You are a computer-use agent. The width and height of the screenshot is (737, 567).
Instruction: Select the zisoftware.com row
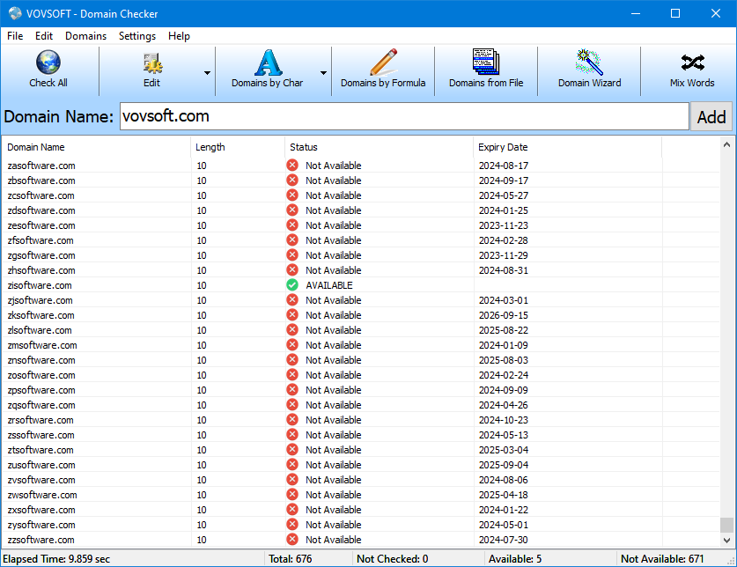pos(361,285)
